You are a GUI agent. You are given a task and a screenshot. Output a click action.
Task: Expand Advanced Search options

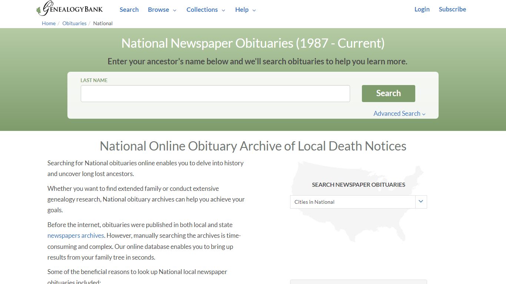(x=399, y=114)
